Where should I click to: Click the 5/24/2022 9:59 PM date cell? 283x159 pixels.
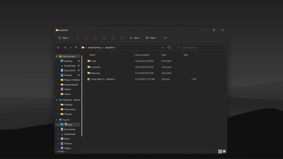pos(144,61)
